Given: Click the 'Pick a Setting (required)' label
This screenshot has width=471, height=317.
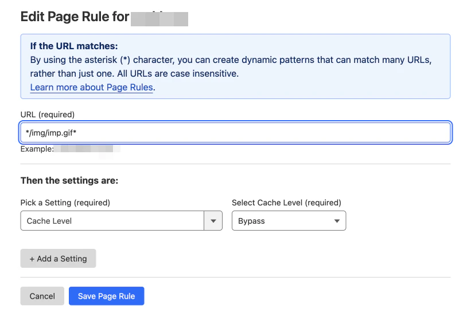Looking at the screenshot, I should click(65, 203).
